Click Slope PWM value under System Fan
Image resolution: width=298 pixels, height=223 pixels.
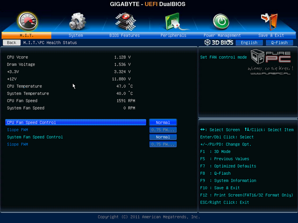(163, 144)
